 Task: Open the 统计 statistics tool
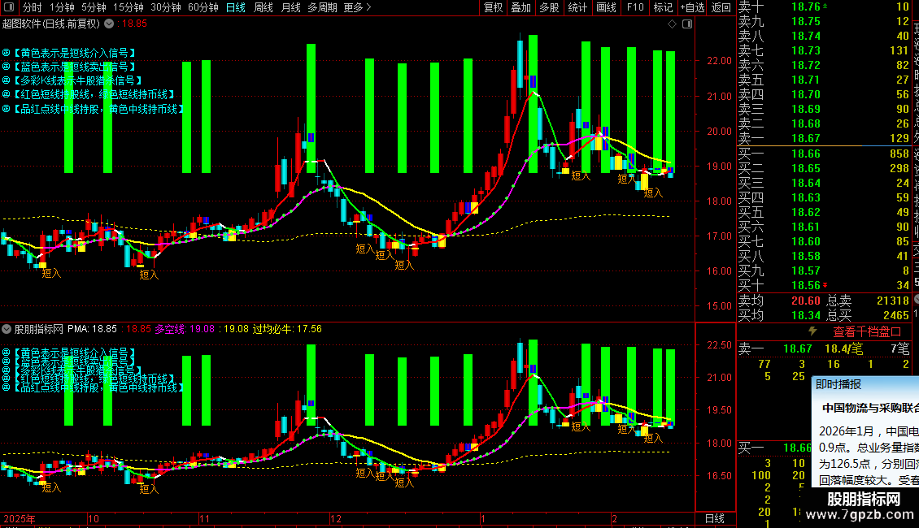point(577,7)
